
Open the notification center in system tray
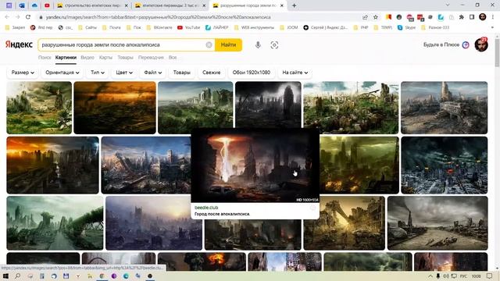pos(490,276)
